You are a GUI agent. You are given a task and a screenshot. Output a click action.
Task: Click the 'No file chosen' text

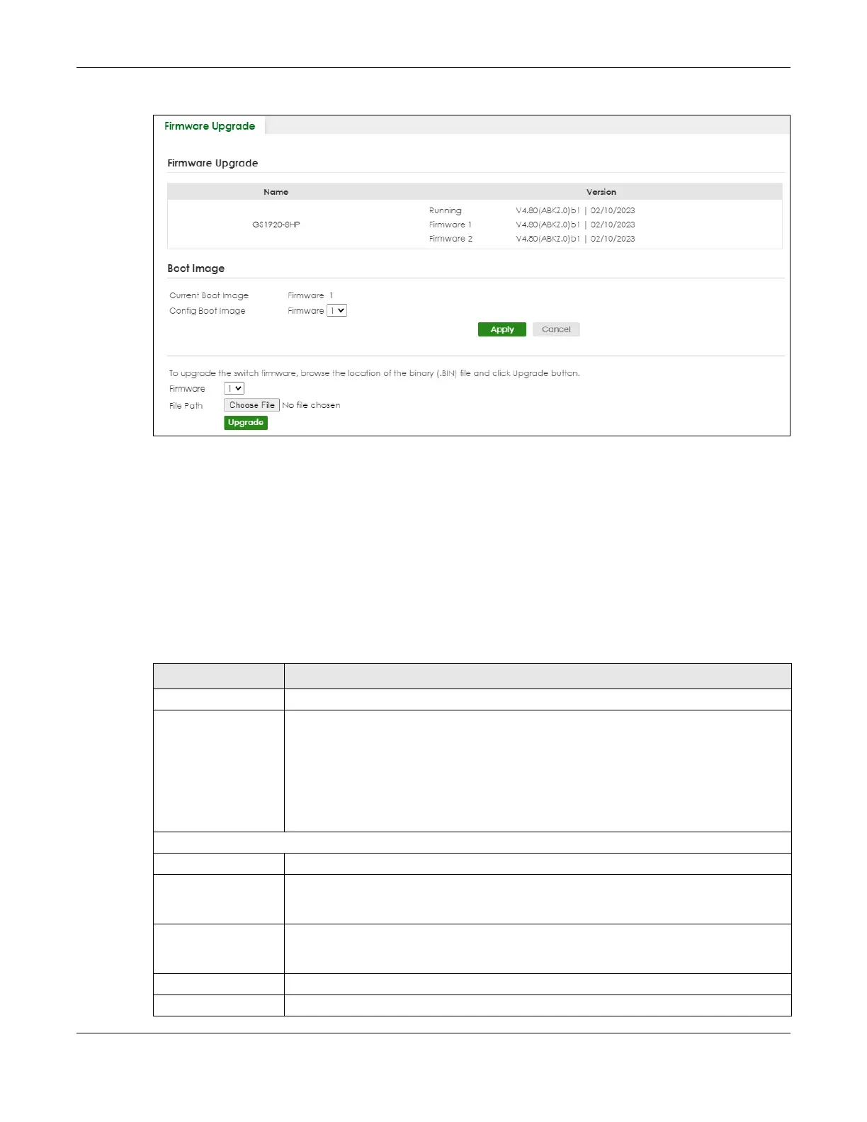pyautogui.click(x=312, y=405)
